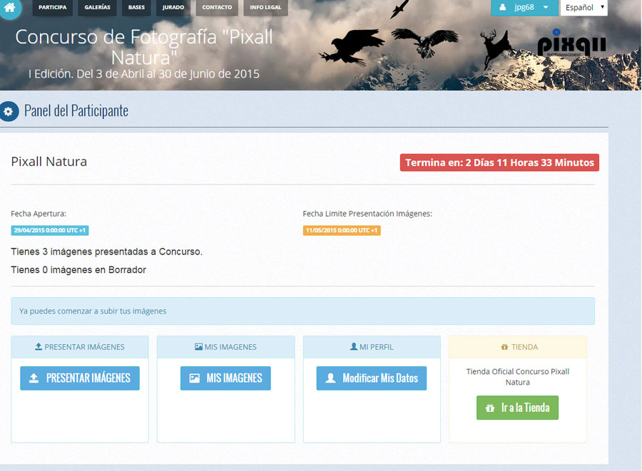The width and height of the screenshot is (642, 471).
Task: Click the Tienda Oficial Concurso Pixall Natura text
Action: coord(518,377)
